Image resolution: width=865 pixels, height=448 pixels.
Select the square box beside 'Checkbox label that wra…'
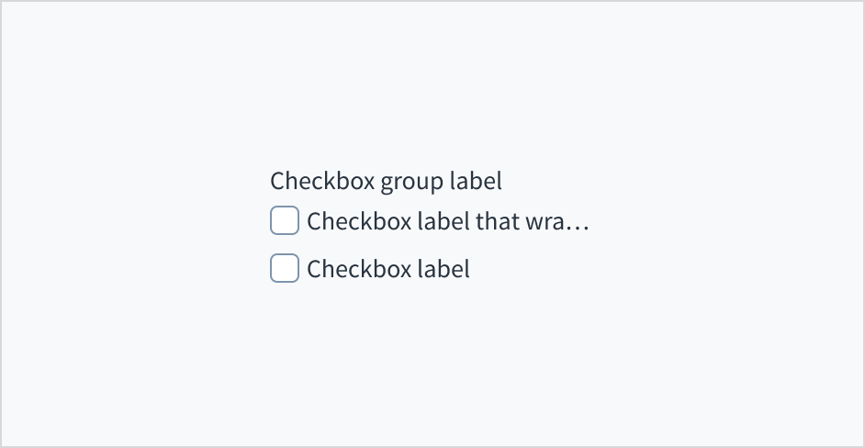click(x=285, y=221)
